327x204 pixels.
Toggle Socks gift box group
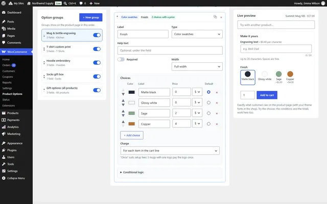[x=97, y=76]
